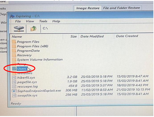Select System Volume Information folder name
This screenshot has width=154, height=117.
[x=40, y=60]
